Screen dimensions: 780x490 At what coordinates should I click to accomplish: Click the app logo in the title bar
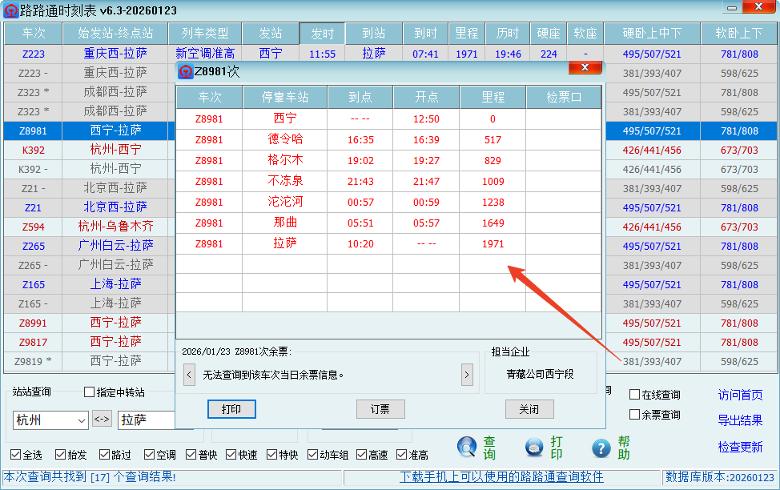pos(11,10)
